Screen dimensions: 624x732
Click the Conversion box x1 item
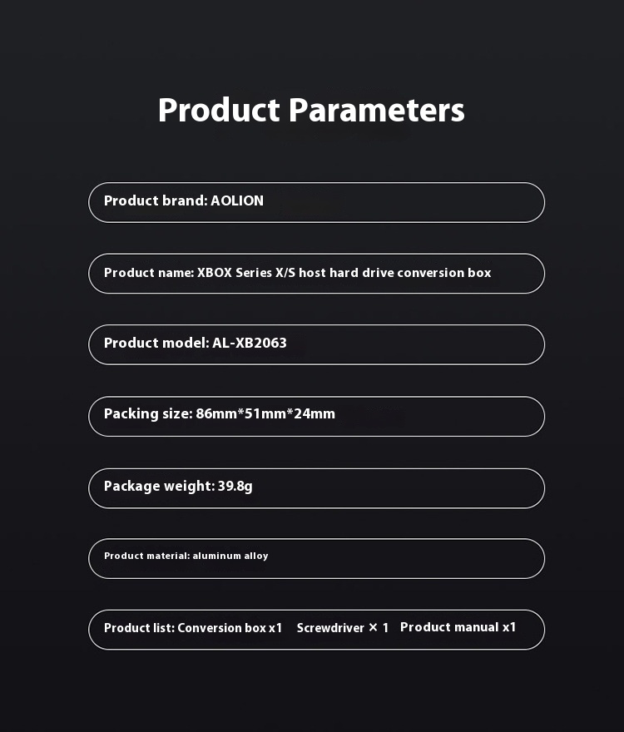[230, 628]
